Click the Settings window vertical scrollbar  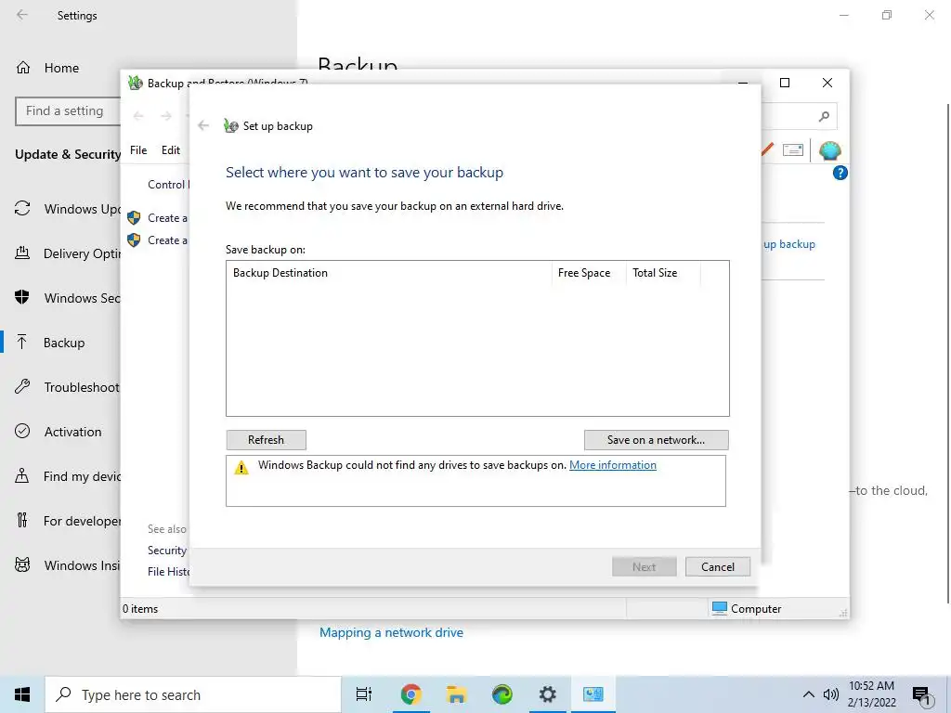click(x=947, y=354)
